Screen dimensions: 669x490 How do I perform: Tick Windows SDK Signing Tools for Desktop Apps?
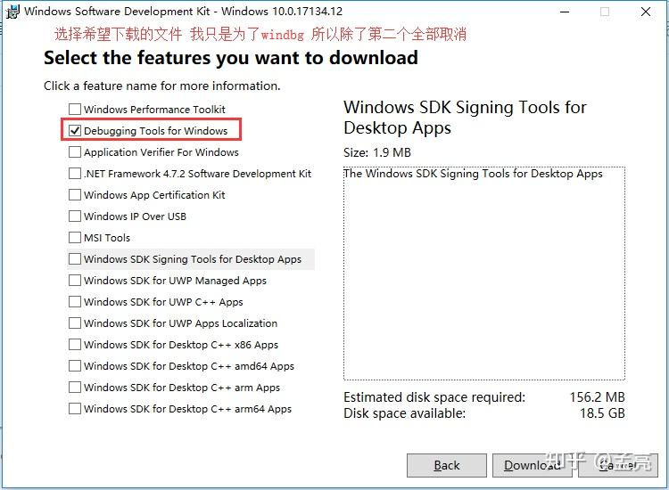[75, 259]
